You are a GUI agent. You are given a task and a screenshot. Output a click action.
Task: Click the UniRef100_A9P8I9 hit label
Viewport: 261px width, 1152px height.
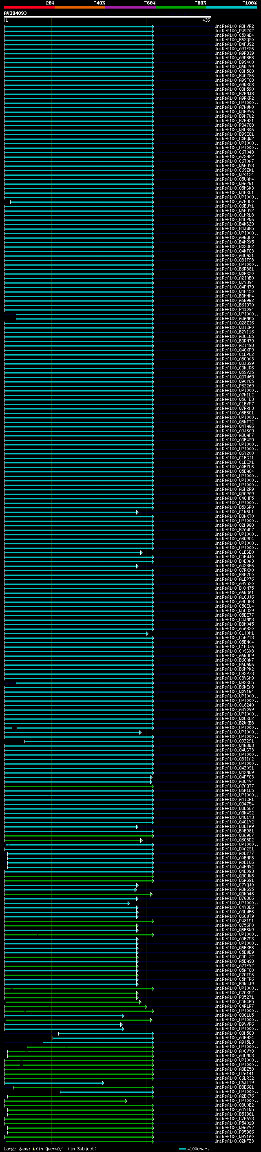(234, 53)
